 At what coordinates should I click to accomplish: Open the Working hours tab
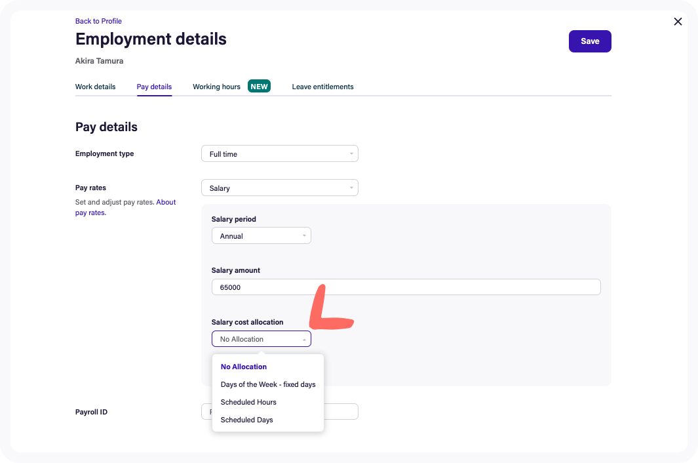(216, 86)
